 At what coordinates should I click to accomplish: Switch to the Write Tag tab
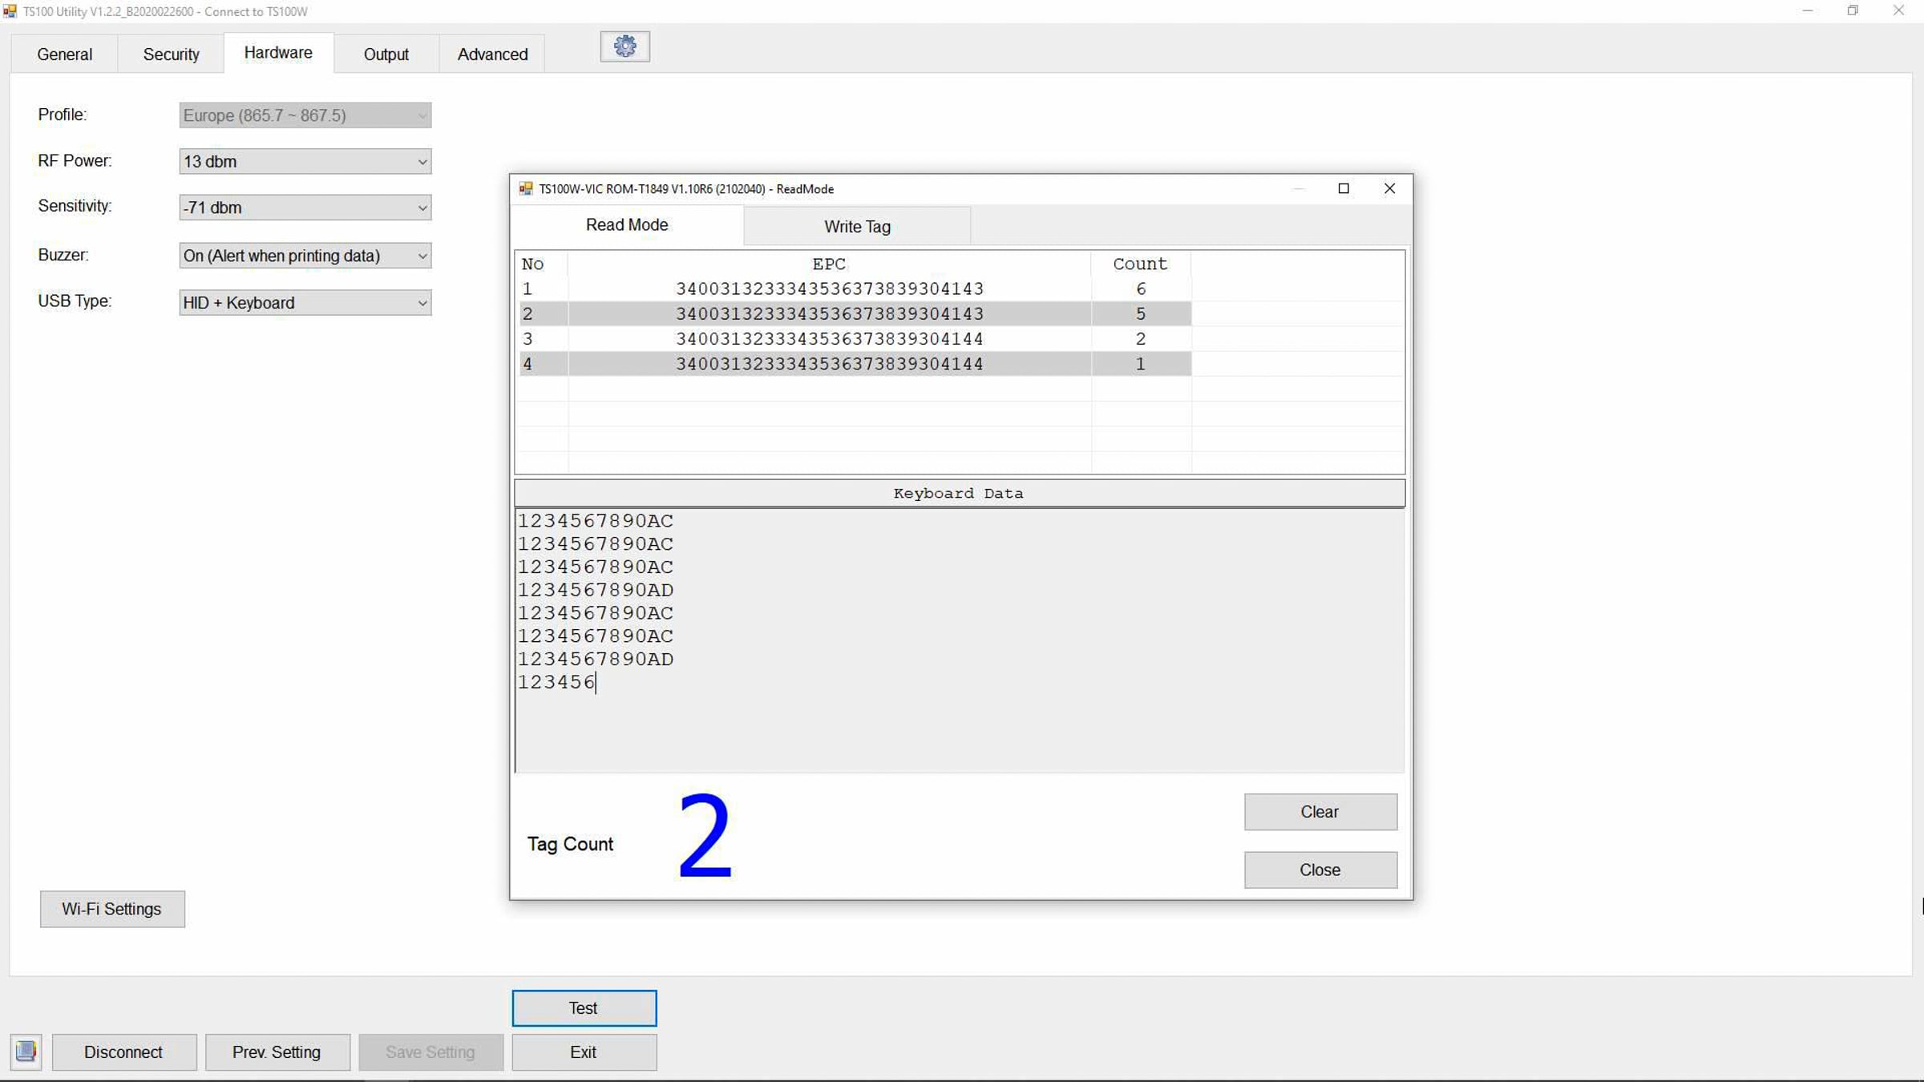pyautogui.click(x=857, y=227)
